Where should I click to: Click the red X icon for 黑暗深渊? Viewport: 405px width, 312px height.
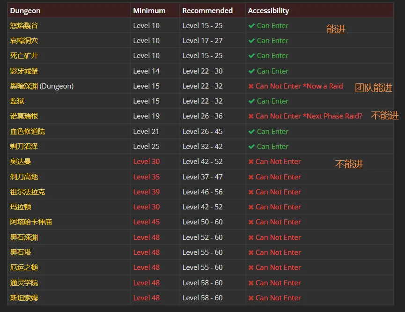point(251,86)
